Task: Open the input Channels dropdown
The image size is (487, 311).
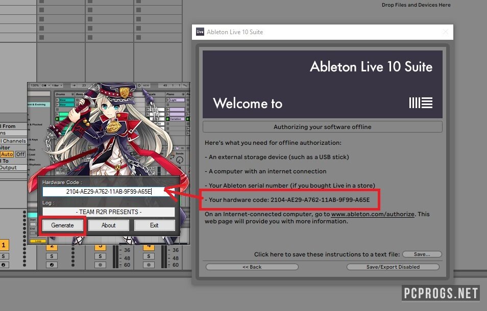Action: click(13, 141)
